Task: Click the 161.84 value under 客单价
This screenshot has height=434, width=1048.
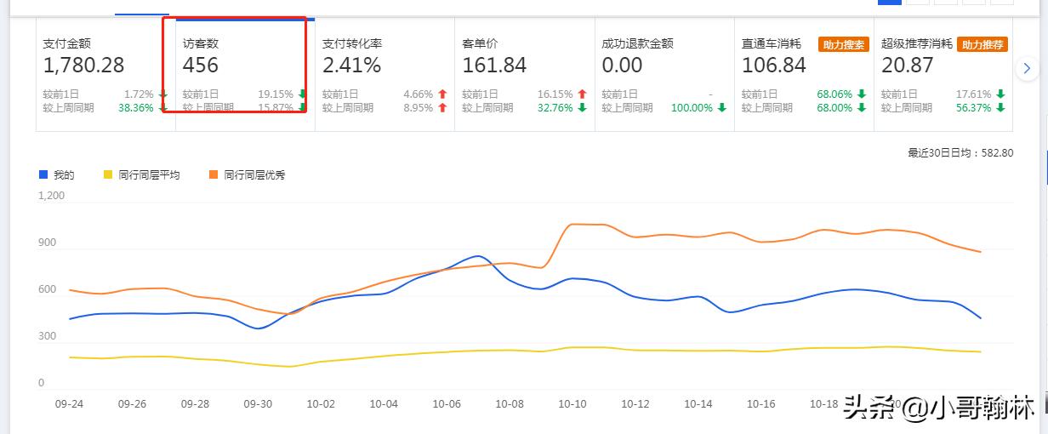Action: pyautogui.click(x=494, y=65)
